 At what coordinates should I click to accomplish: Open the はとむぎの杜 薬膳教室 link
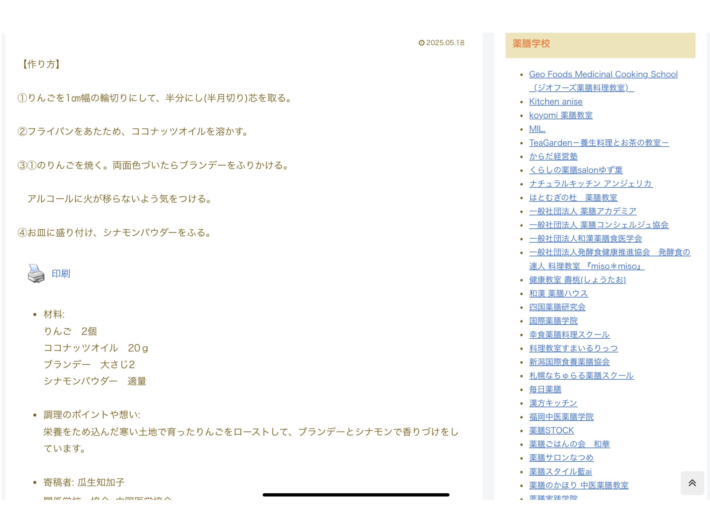tap(573, 197)
